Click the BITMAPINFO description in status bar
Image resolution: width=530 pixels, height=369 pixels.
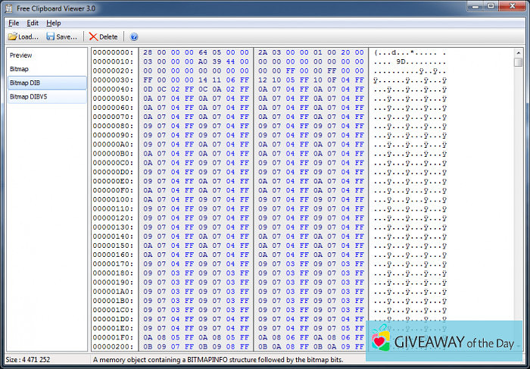218,360
